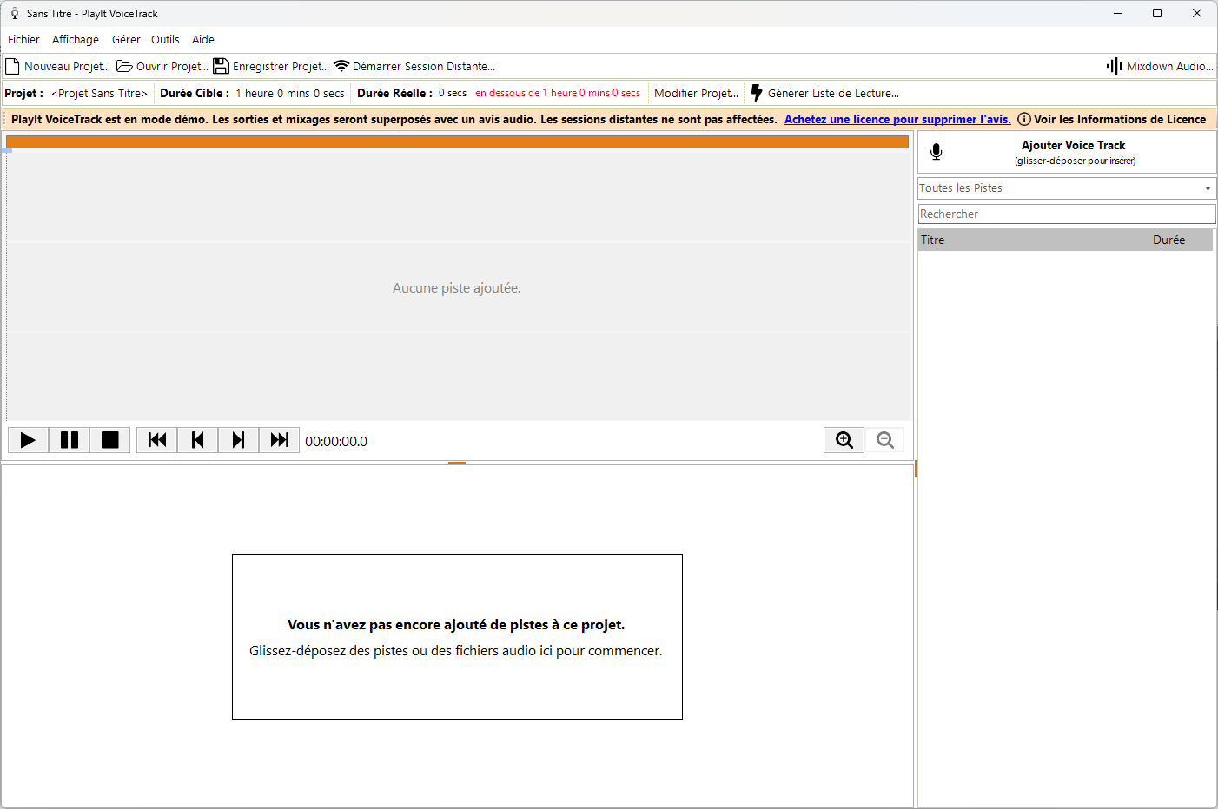
Task: Open the Gérer menu
Action: (126, 39)
